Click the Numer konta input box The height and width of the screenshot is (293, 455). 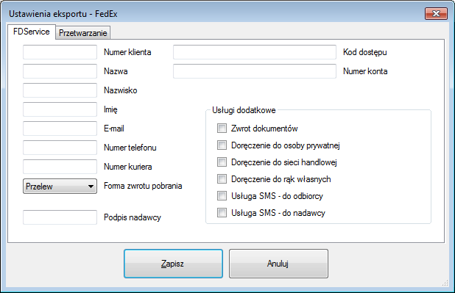point(255,71)
